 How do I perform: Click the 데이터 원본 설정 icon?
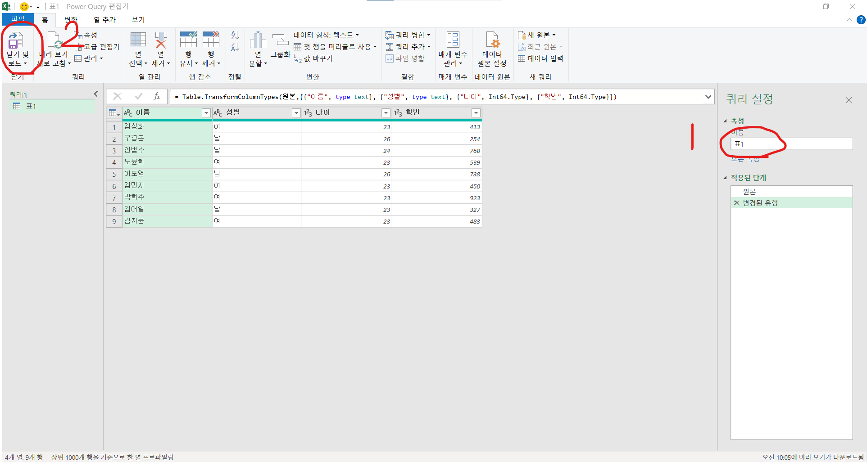tap(492, 40)
